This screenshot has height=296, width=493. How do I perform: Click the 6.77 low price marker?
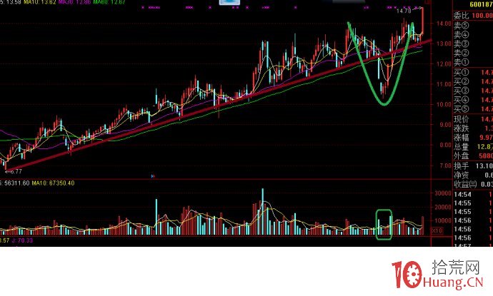(x=15, y=171)
